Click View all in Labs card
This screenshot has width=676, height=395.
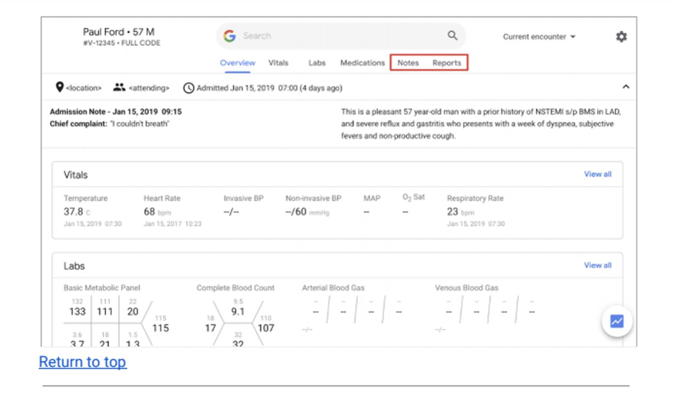click(x=598, y=265)
